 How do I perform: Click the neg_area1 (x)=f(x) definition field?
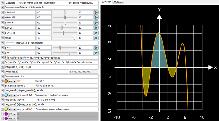pyautogui.click(x=51, y=100)
